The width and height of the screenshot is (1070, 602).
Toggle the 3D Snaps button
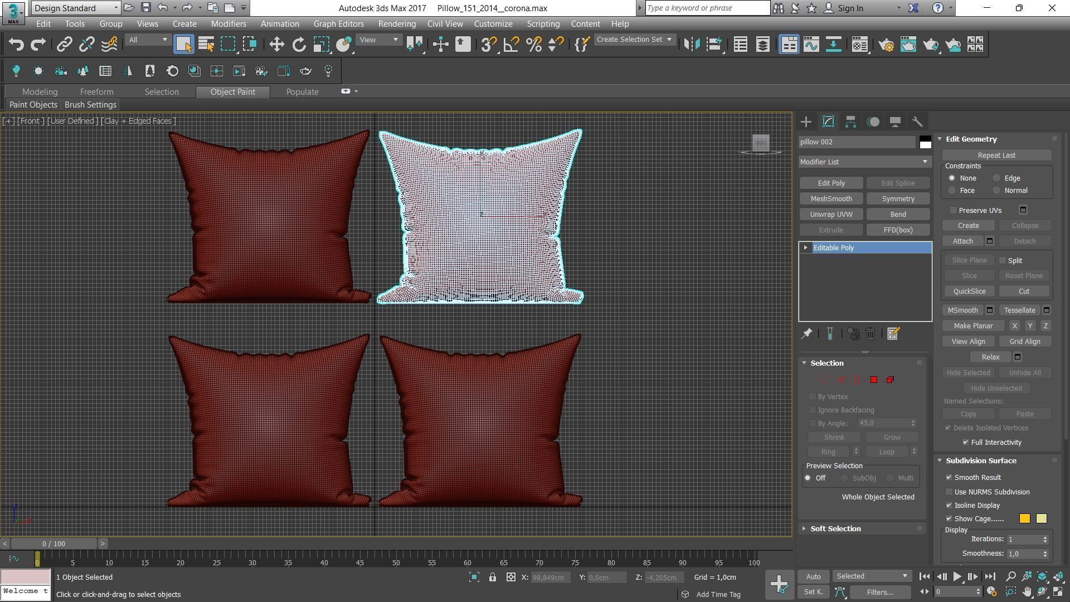(489, 45)
